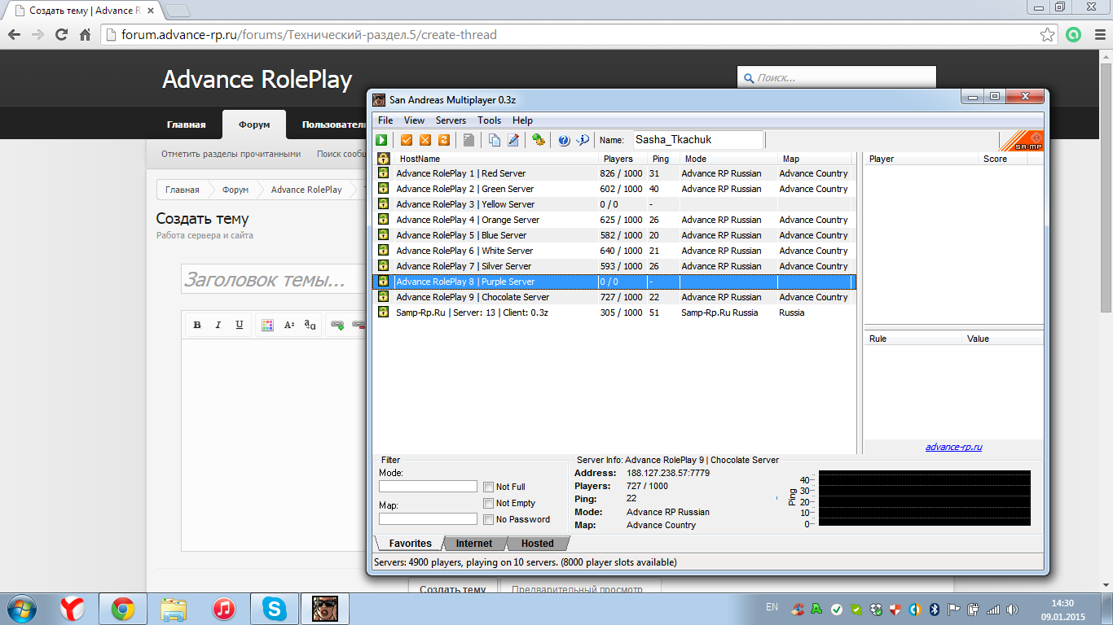Click the blue Help question mark icon
Screen dimensions: 1113x625
coord(564,140)
